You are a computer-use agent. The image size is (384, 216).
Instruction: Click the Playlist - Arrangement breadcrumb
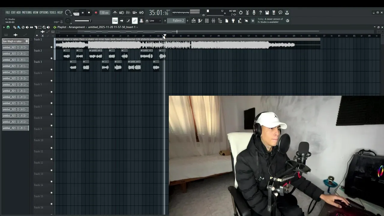click(71, 27)
